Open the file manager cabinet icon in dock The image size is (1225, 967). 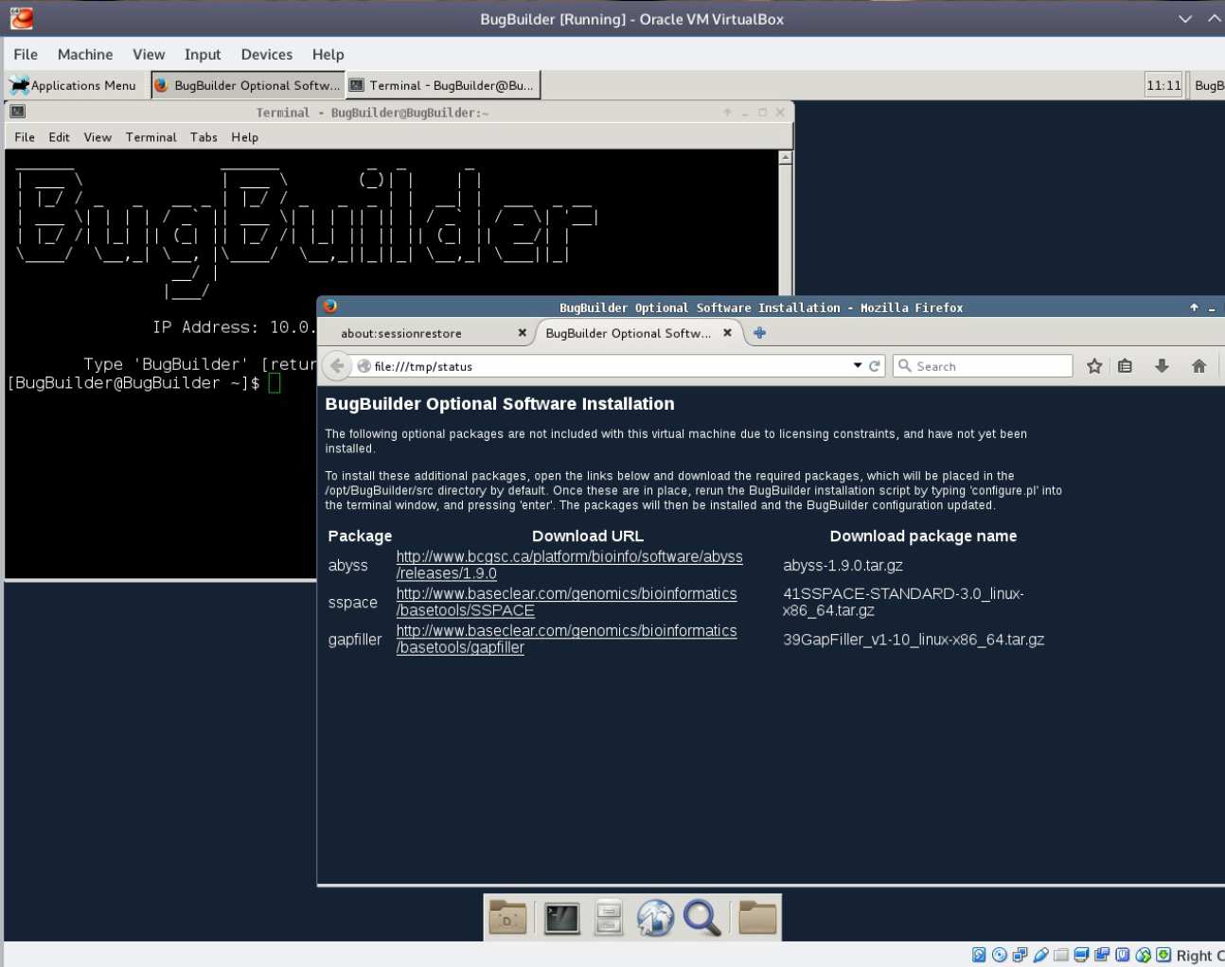[x=609, y=917]
